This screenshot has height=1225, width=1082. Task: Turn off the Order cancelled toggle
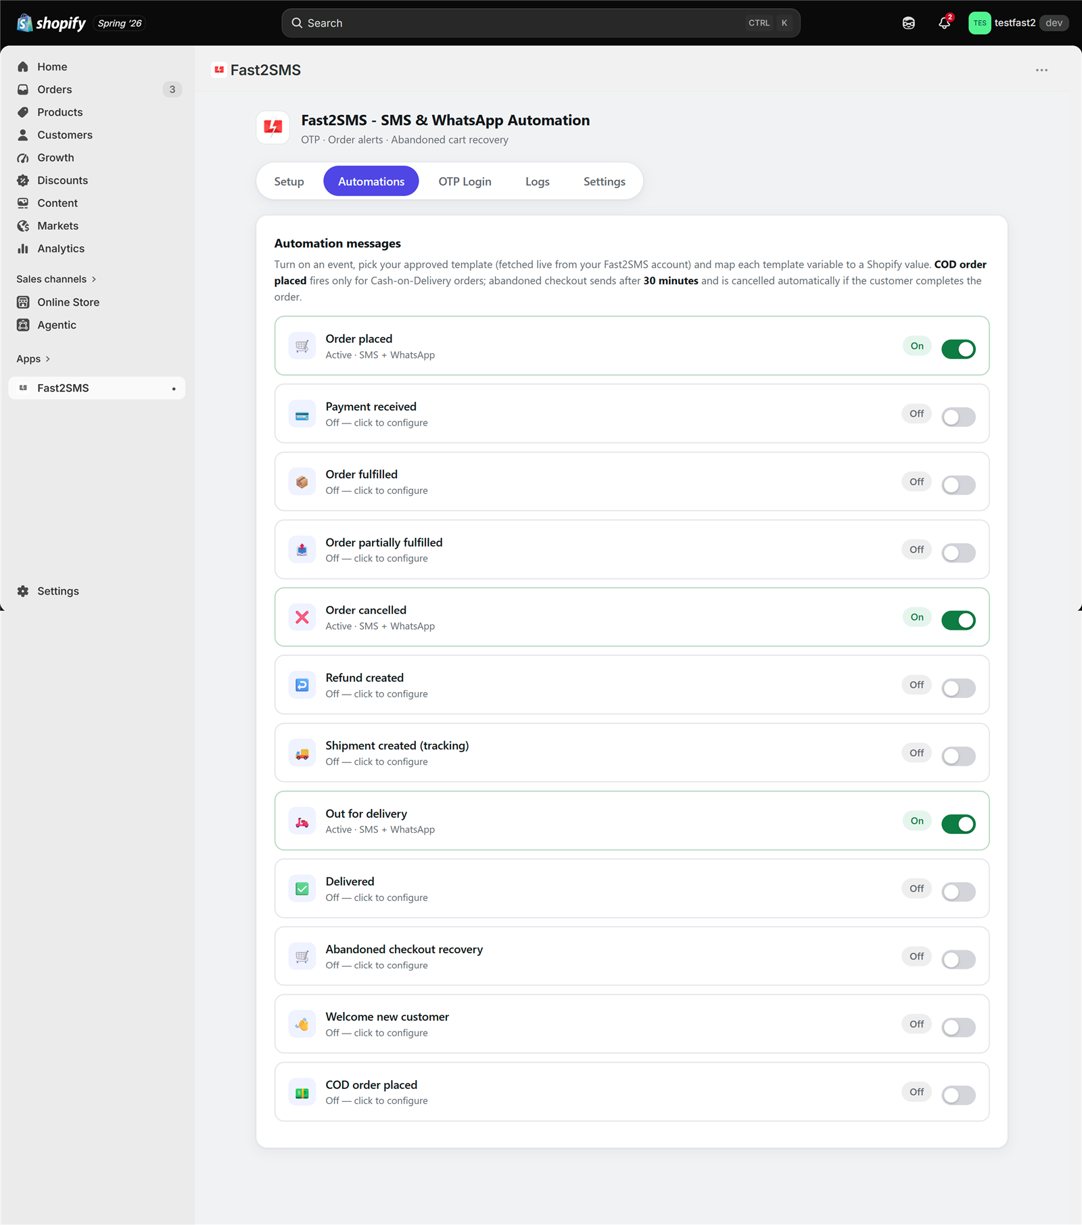[x=958, y=620]
